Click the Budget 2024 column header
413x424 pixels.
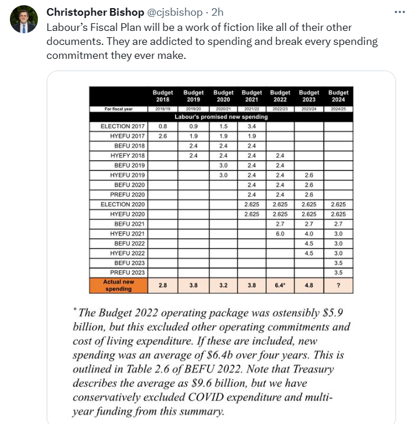pyautogui.click(x=338, y=96)
